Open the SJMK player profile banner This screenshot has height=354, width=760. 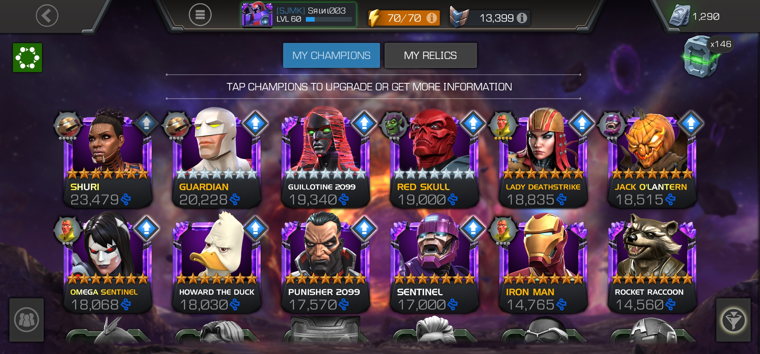299,15
